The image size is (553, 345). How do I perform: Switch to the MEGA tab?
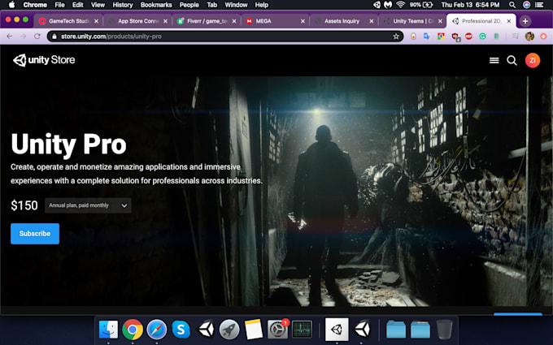pos(275,21)
